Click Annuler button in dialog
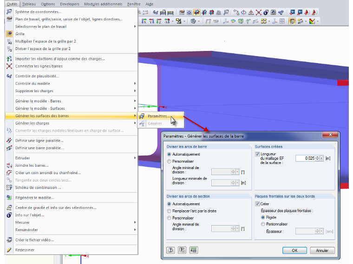 pos(322,250)
